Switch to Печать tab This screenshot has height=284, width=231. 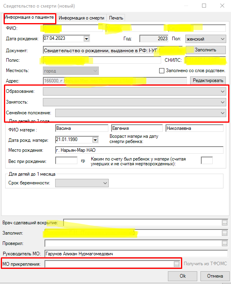coord(116,18)
